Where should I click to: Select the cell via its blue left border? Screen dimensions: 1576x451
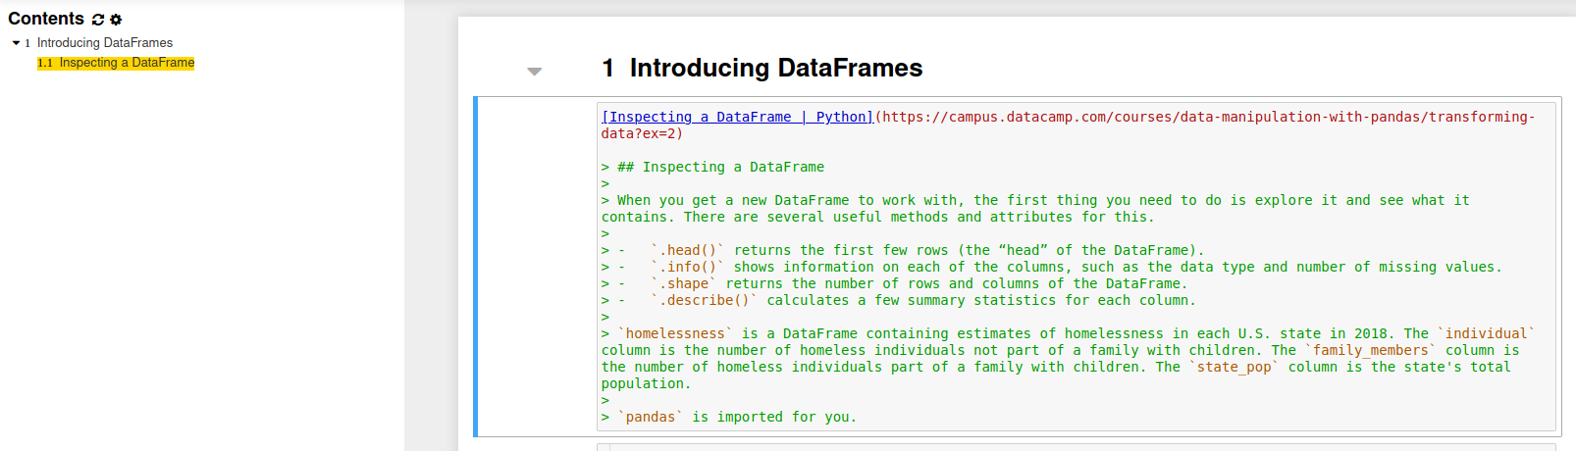pyautogui.click(x=476, y=267)
